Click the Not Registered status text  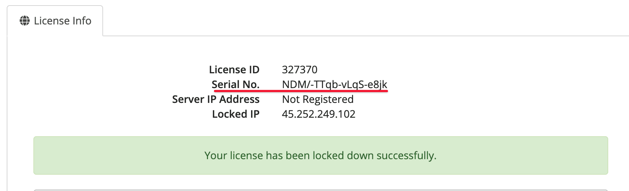[x=318, y=99]
